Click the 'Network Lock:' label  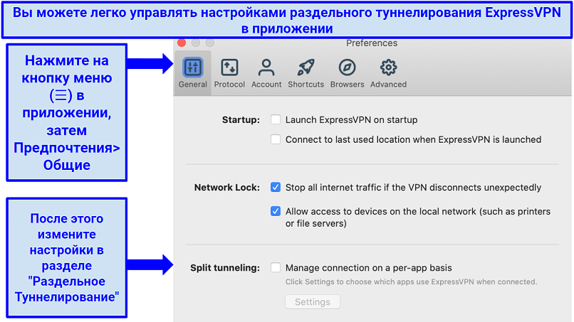tap(227, 188)
